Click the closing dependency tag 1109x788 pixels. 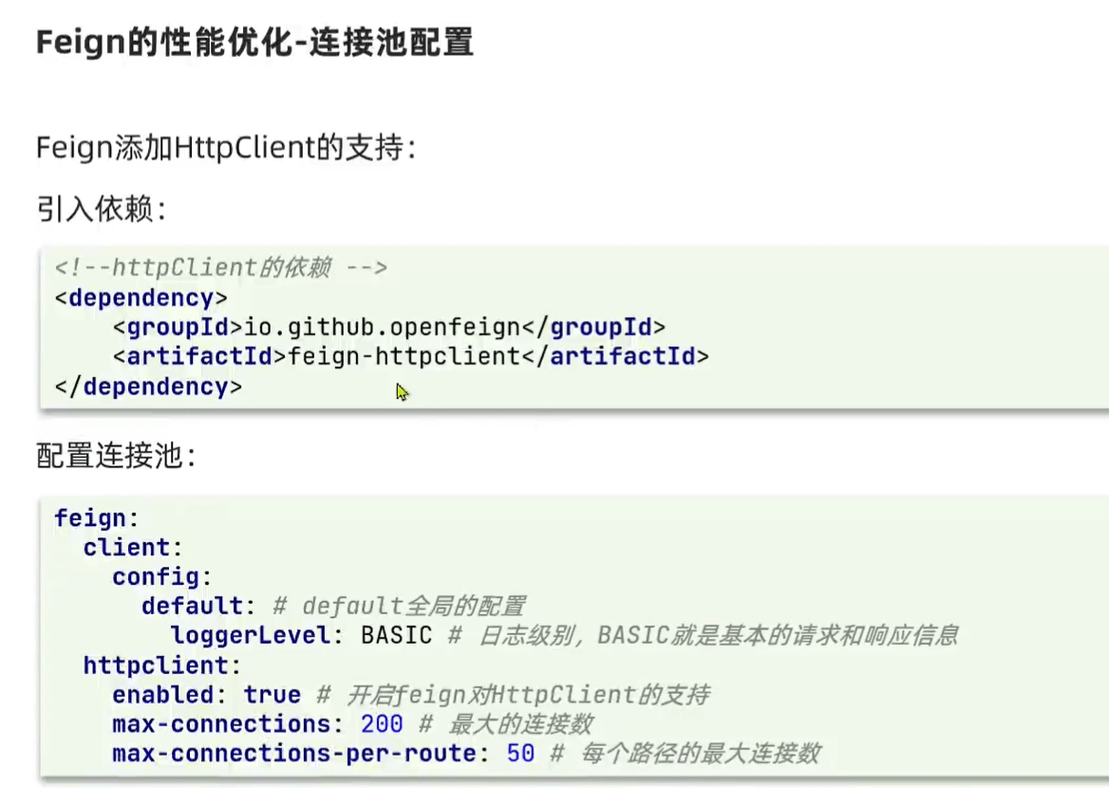click(x=148, y=386)
